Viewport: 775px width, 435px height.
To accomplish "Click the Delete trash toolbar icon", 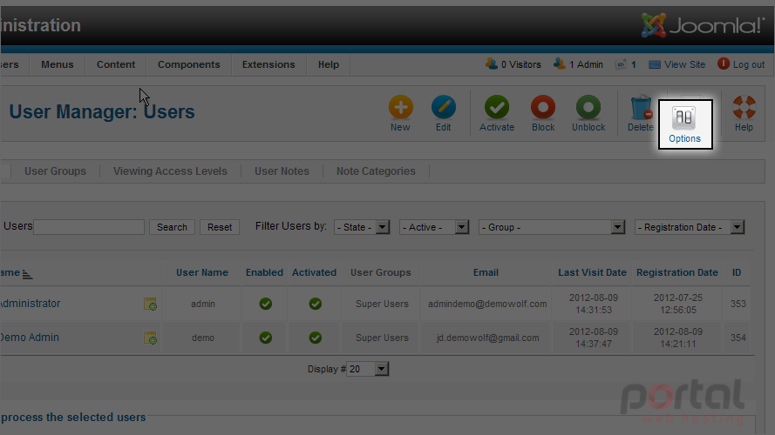I will tap(641, 107).
